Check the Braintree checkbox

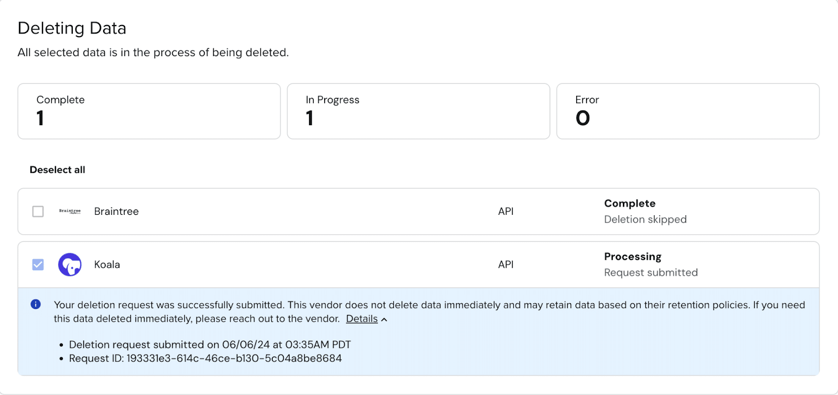click(x=38, y=211)
